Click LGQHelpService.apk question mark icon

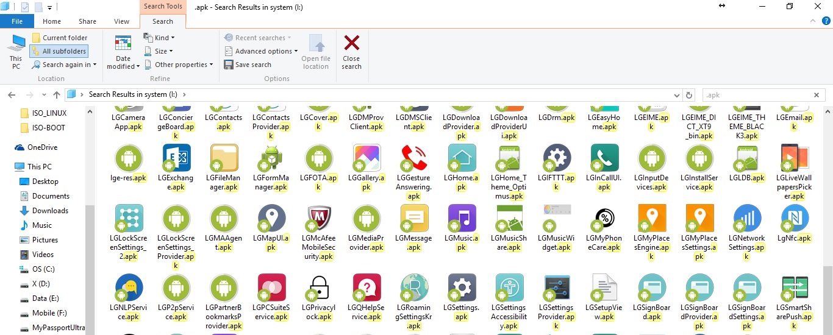pos(366,287)
